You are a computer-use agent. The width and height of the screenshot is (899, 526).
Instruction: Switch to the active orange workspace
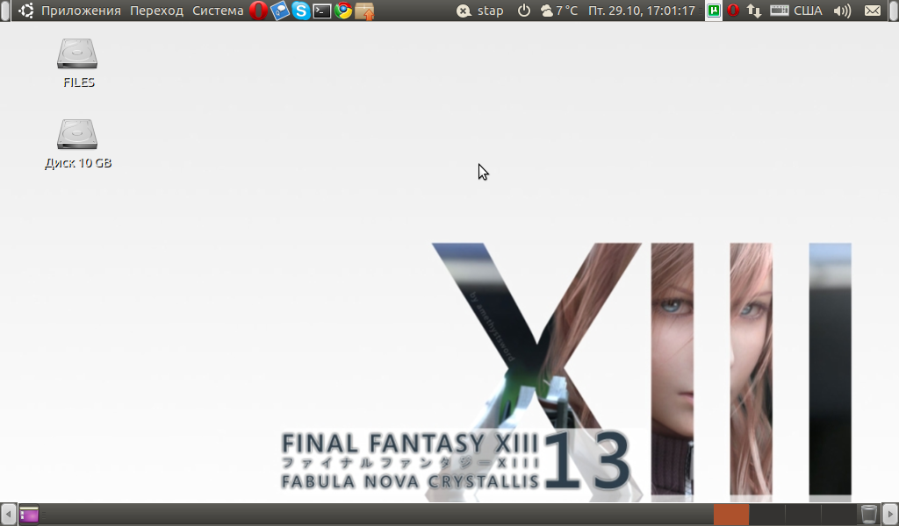click(x=731, y=515)
